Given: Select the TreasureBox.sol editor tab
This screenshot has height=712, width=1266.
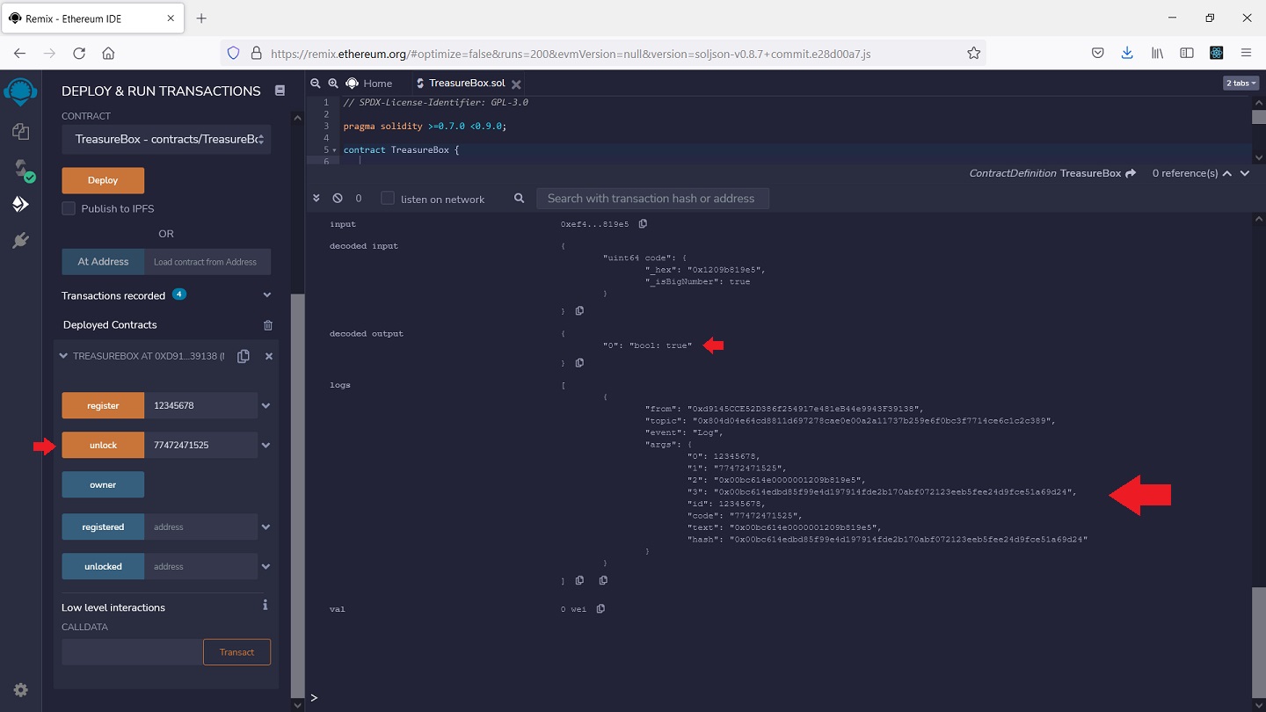Looking at the screenshot, I should coord(466,84).
